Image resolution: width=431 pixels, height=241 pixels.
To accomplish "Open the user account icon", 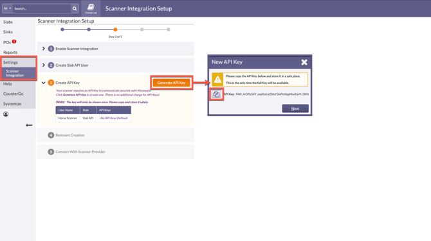I will coord(6,114).
